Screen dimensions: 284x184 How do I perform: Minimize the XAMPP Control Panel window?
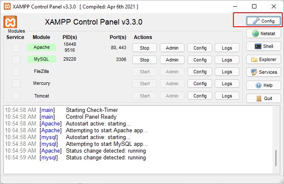coord(235,6)
